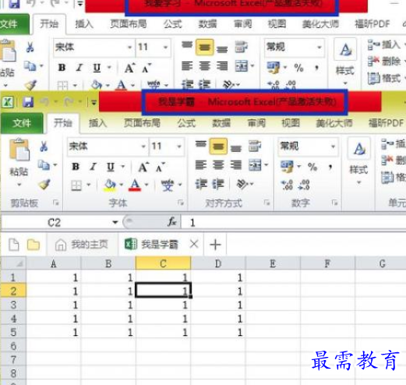This screenshot has height=385, width=406.
Task: Click formula bar input showing 1
Action: [294, 222]
